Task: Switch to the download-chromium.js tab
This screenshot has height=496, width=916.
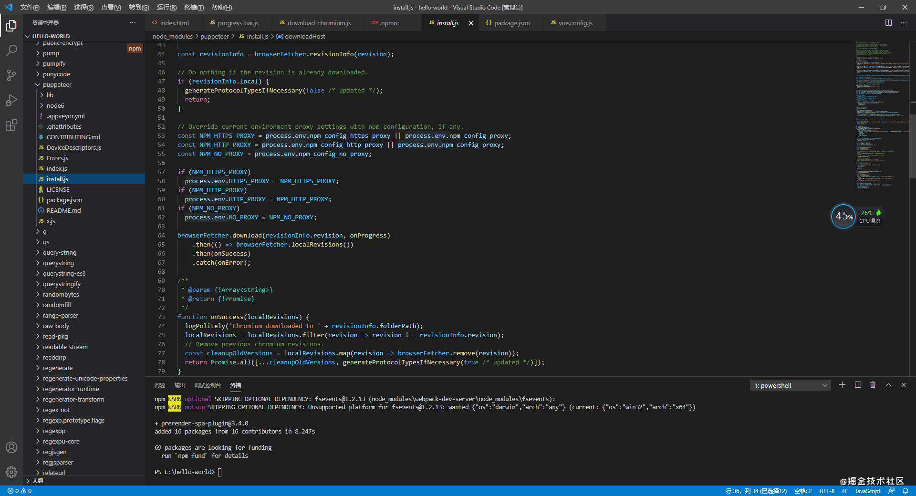Action: (x=319, y=23)
